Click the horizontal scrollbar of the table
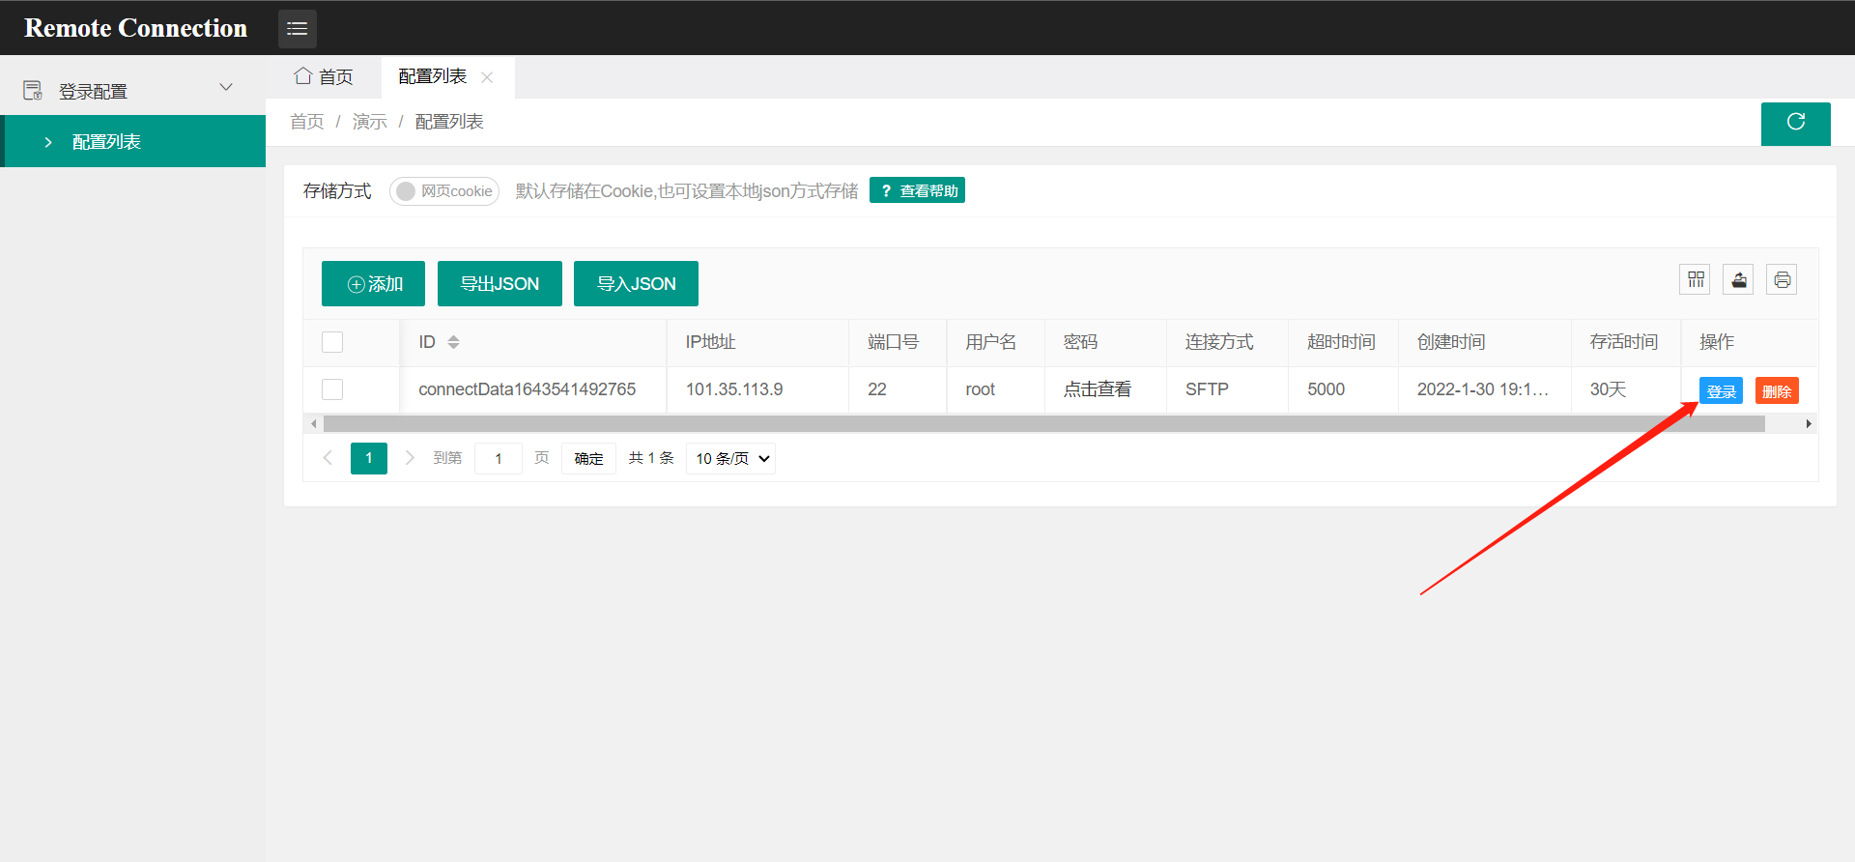The width and height of the screenshot is (1855, 862). pos(1043,423)
